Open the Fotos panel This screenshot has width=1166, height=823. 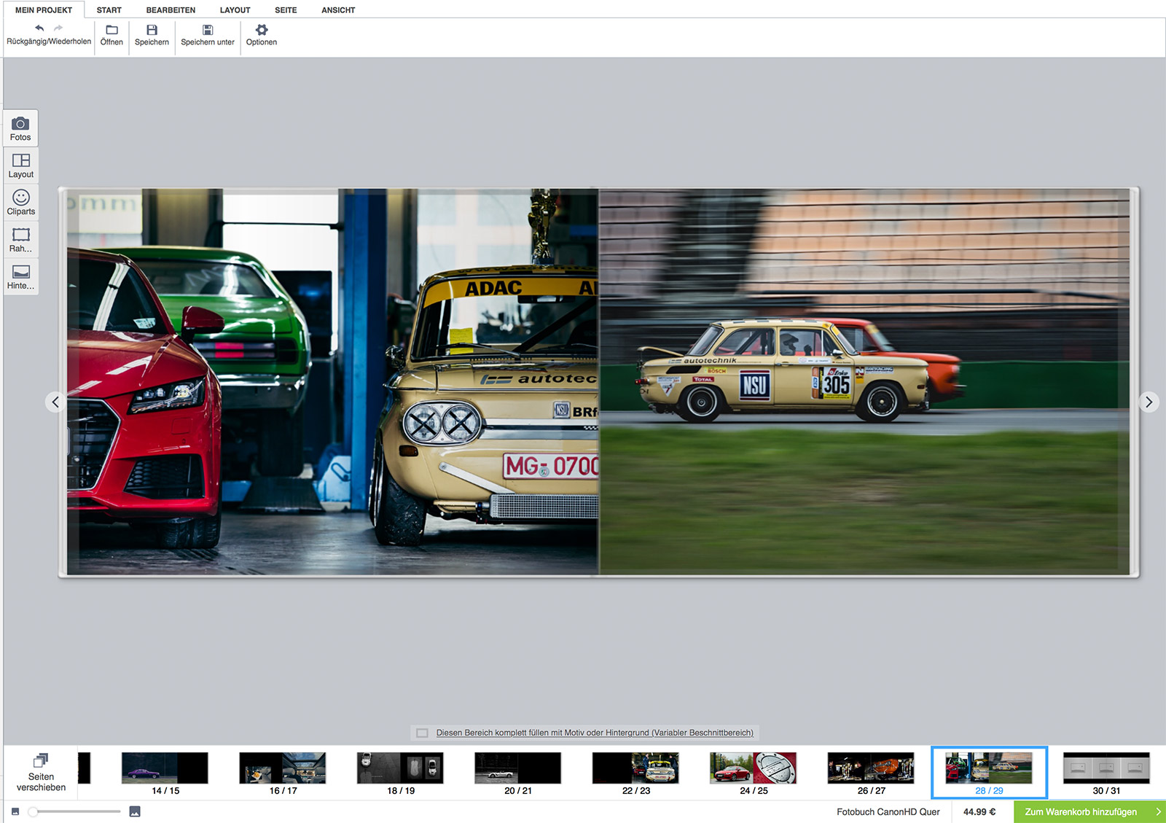(x=20, y=128)
